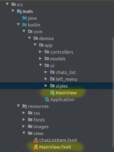The height and width of the screenshot is (152, 114).
Task: Click the view folder icon
Action: pos(30,133)
